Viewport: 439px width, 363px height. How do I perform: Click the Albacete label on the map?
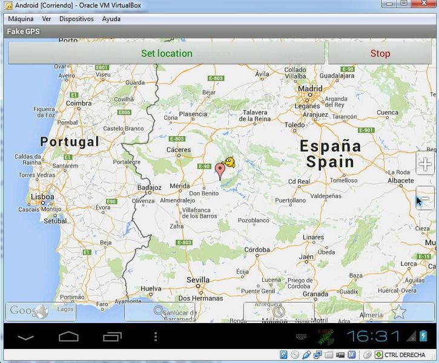[401, 180]
